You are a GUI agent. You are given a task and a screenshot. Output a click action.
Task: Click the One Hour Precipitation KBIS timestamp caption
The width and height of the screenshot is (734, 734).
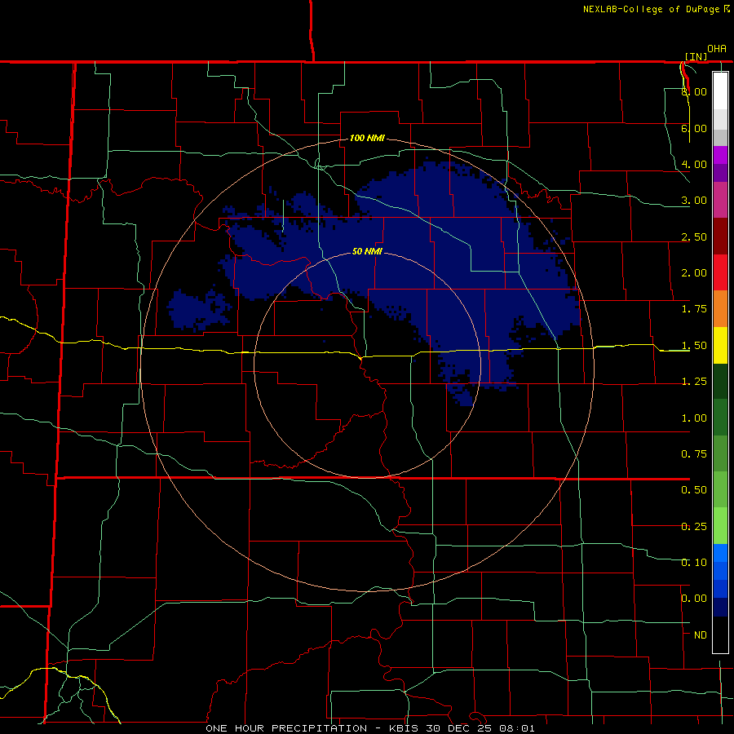[x=370, y=728]
